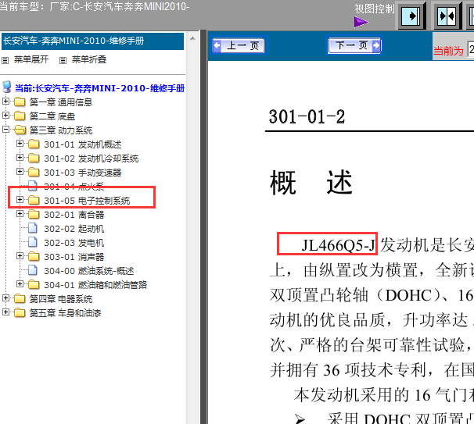
Task: Click document icon of 302-02 起动机
Action: [x=33, y=229]
